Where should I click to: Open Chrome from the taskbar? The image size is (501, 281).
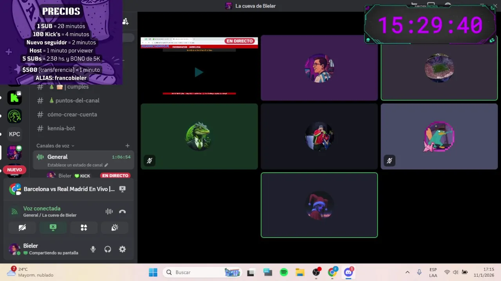click(333, 272)
